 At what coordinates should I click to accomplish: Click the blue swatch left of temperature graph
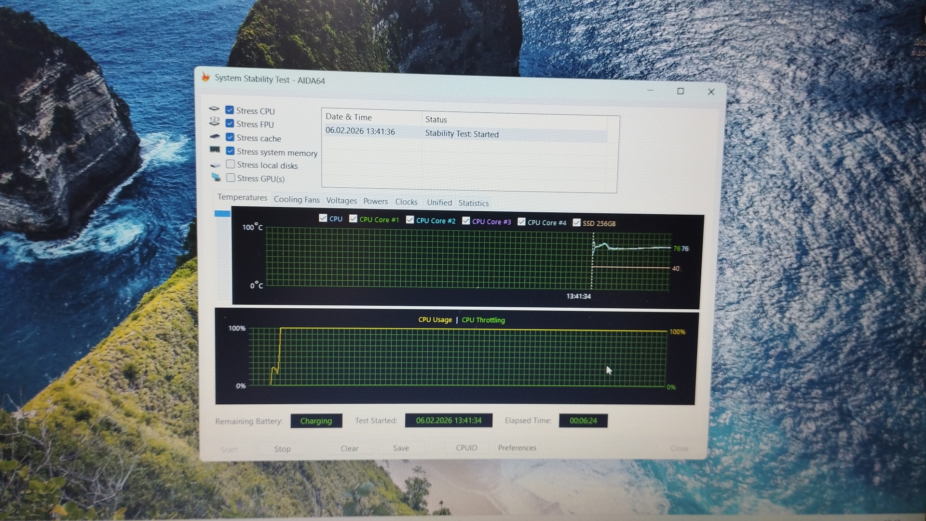(x=222, y=213)
